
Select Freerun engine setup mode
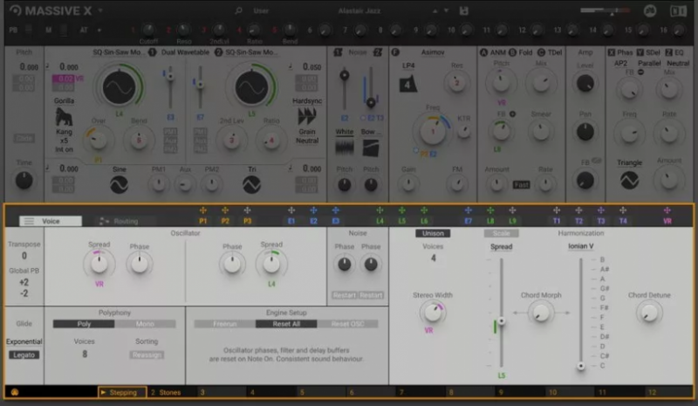point(225,324)
